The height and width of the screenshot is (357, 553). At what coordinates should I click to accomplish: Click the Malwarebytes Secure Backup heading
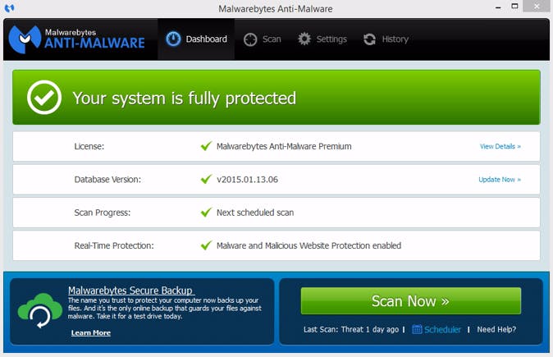tap(131, 291)
